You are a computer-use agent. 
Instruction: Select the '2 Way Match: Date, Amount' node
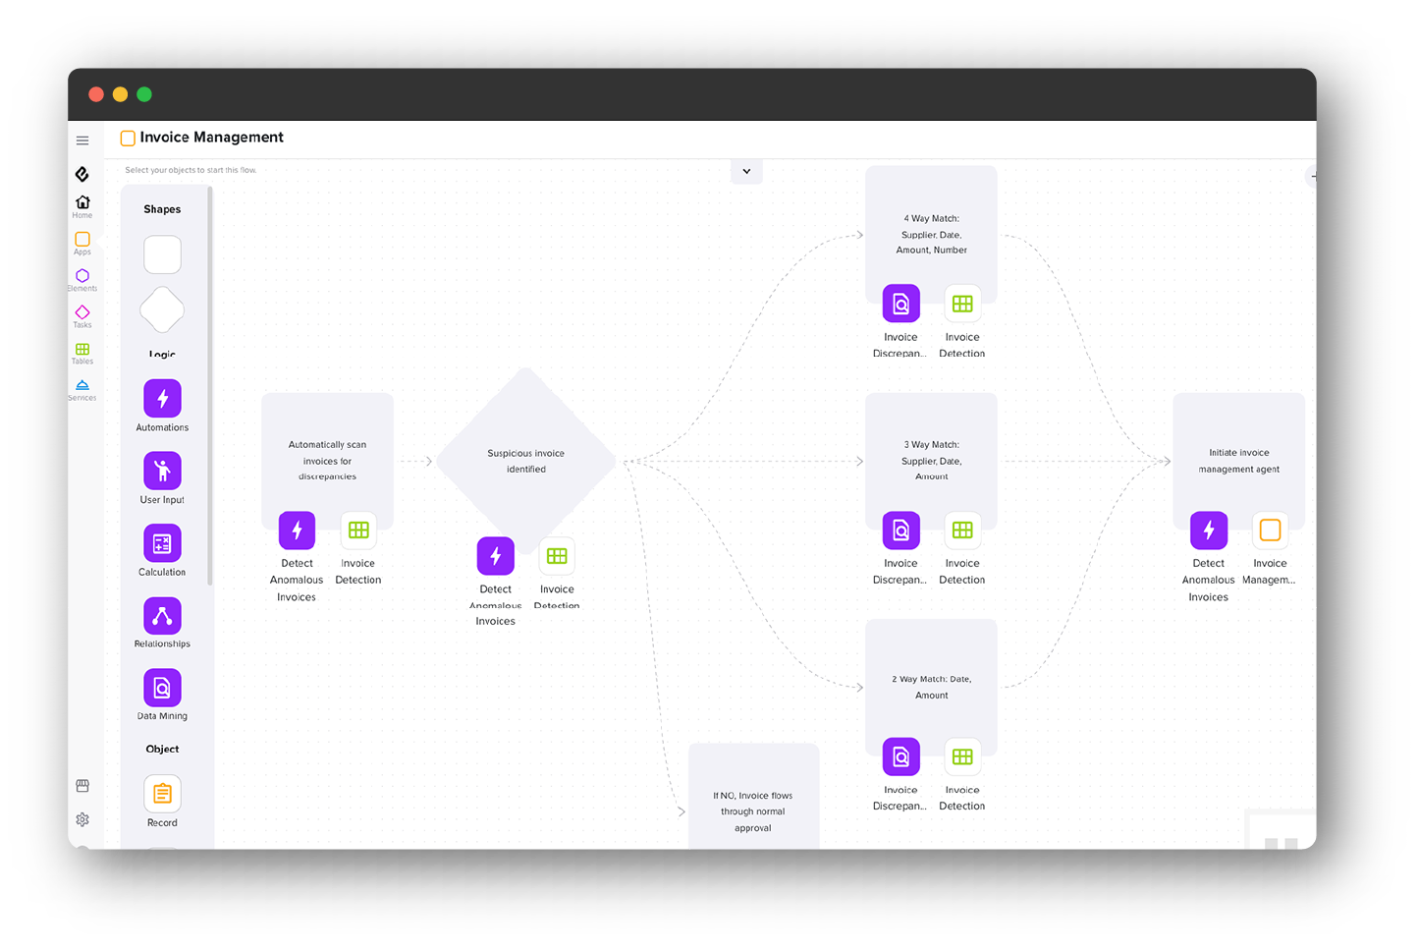[931, 687]
